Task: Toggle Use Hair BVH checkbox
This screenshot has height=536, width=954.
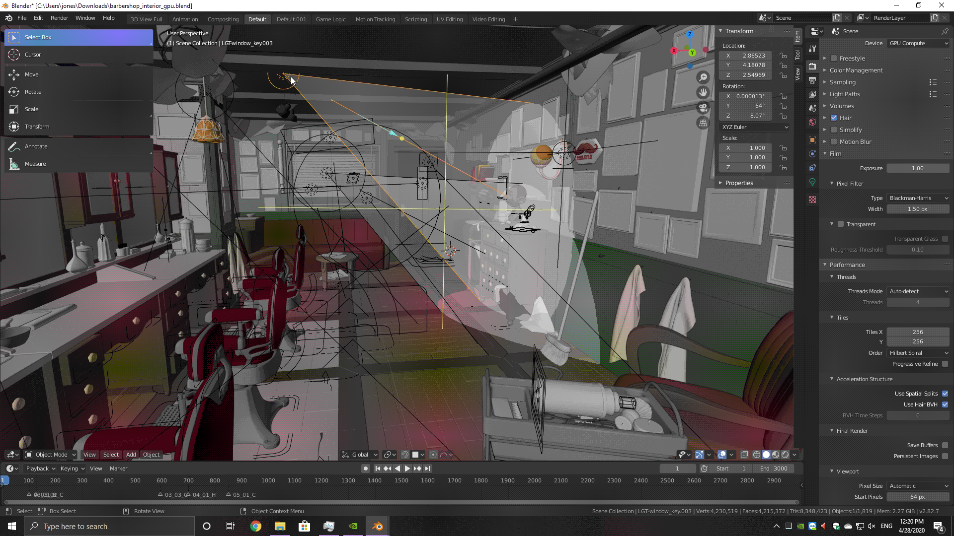Action: click(944, 404)
